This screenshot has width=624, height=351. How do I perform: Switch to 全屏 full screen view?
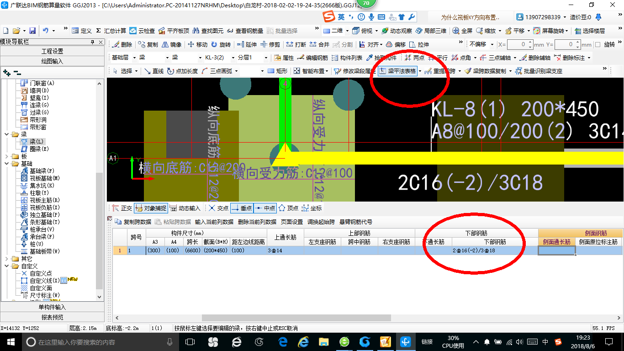coord(462,31)
